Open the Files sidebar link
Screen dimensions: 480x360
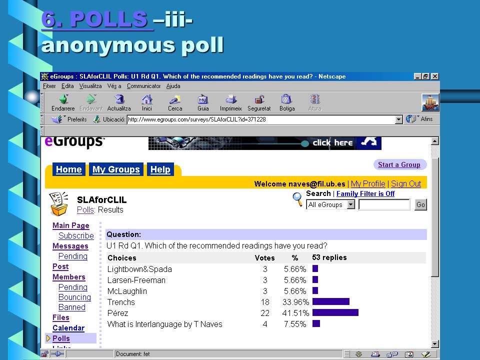click(x=61, y=318)
